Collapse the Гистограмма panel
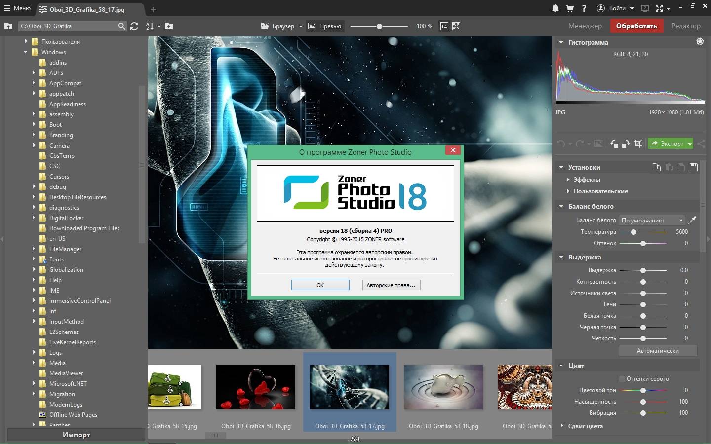Image resolution: width=711 pixels, height=444 pixels. [561, 42]
